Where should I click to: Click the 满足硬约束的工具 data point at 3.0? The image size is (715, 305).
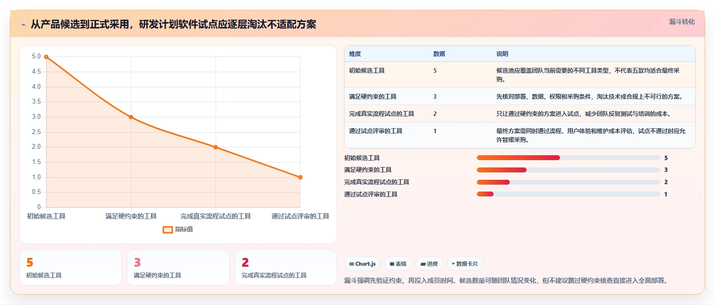(x=131, y=117)
